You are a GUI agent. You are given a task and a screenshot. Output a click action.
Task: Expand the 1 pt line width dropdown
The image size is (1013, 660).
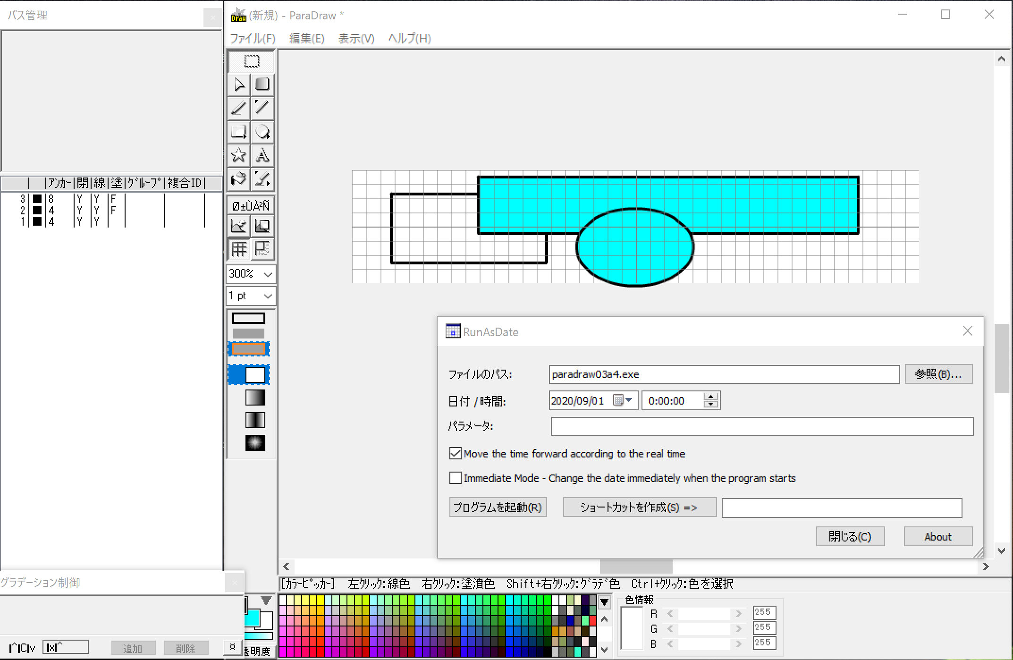click(x=268, y=296)
